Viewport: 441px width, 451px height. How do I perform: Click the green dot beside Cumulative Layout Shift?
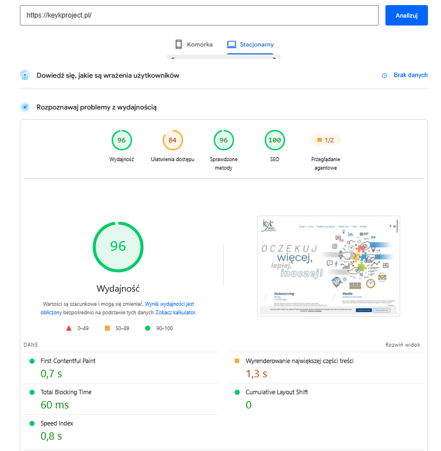click(237, 392)
